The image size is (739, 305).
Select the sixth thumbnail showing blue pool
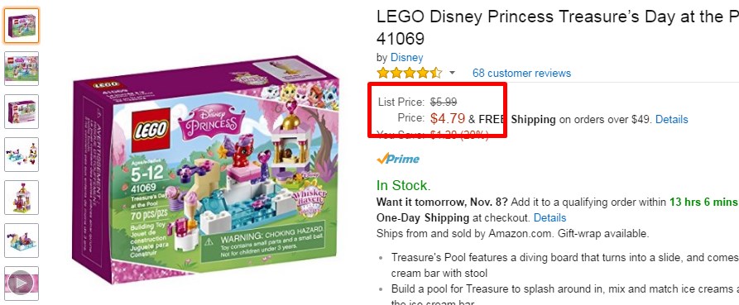22,241
